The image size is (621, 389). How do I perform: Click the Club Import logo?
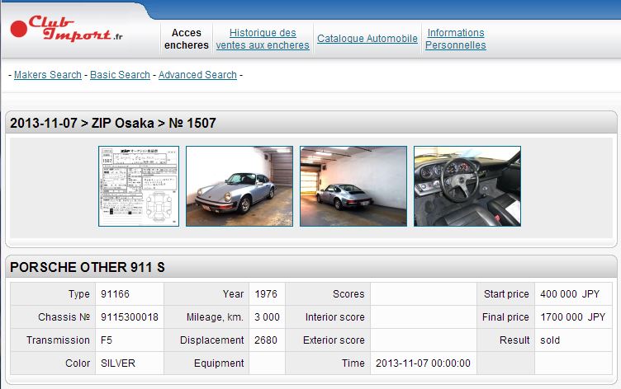coord(67,29)
